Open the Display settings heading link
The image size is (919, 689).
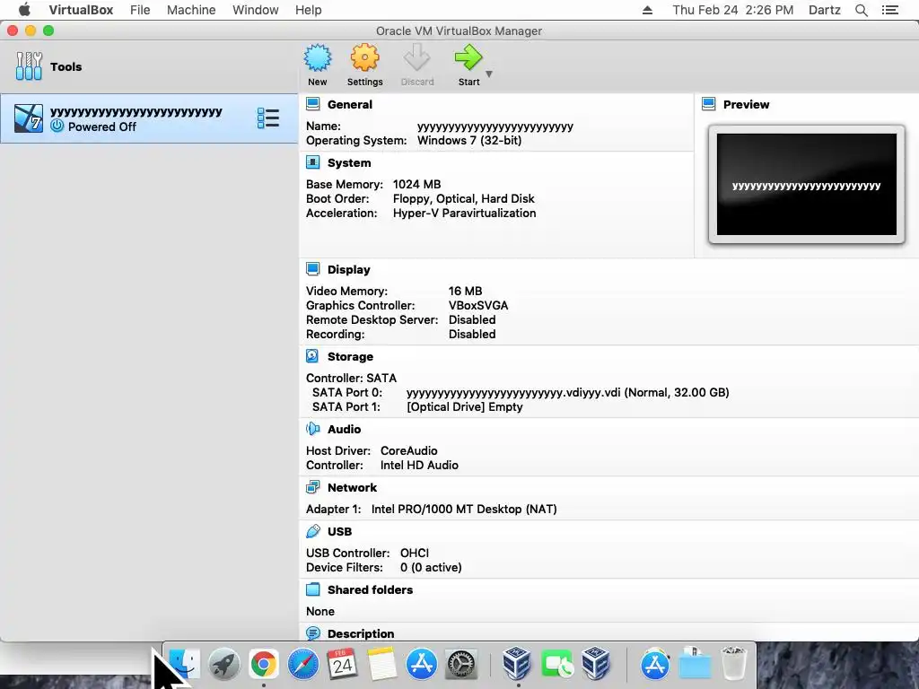pos(349,269)
